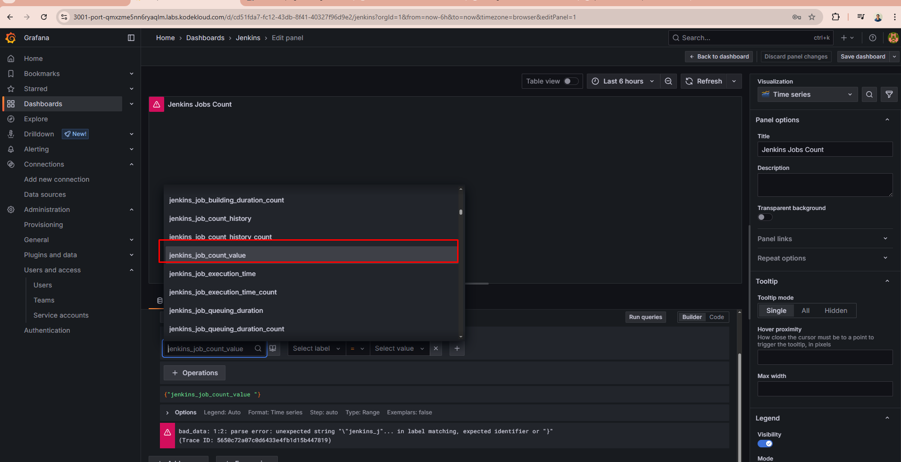This screenshot has width=901, height=462.
Task: Click the Administration gear icon
Action: coord(11,210)
